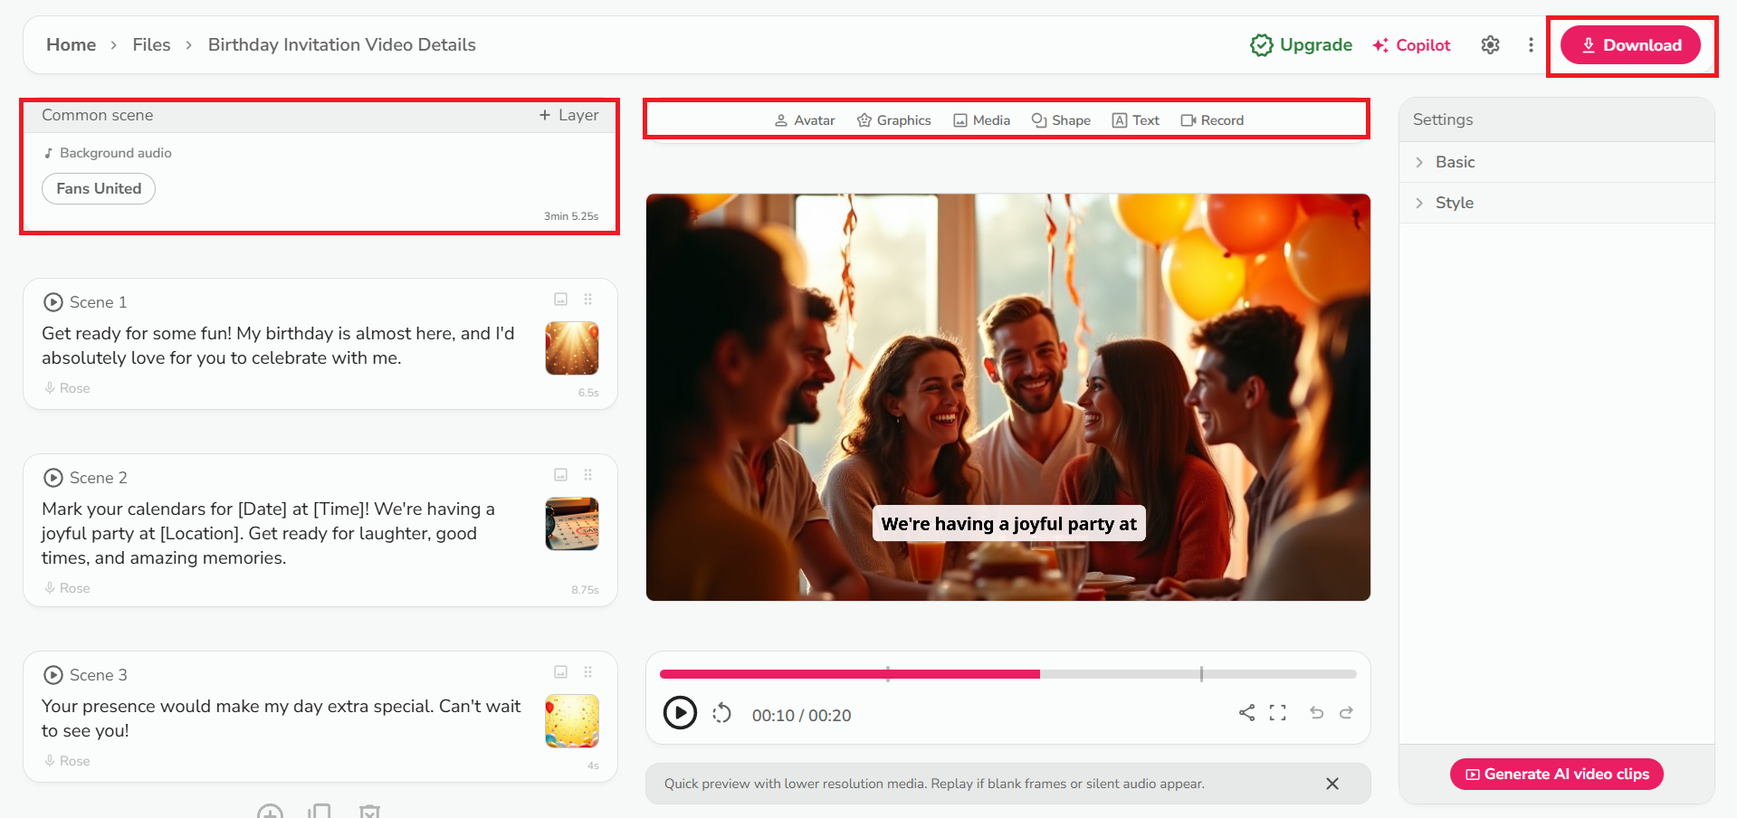Play the video preview
The image size is (1737, 818).
(x=681, y=713)
